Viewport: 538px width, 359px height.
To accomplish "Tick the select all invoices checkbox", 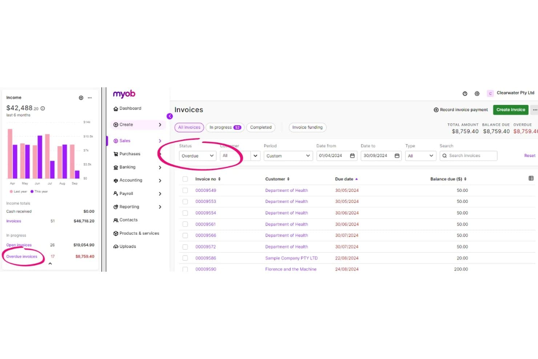I will click(x=185, y=179).
